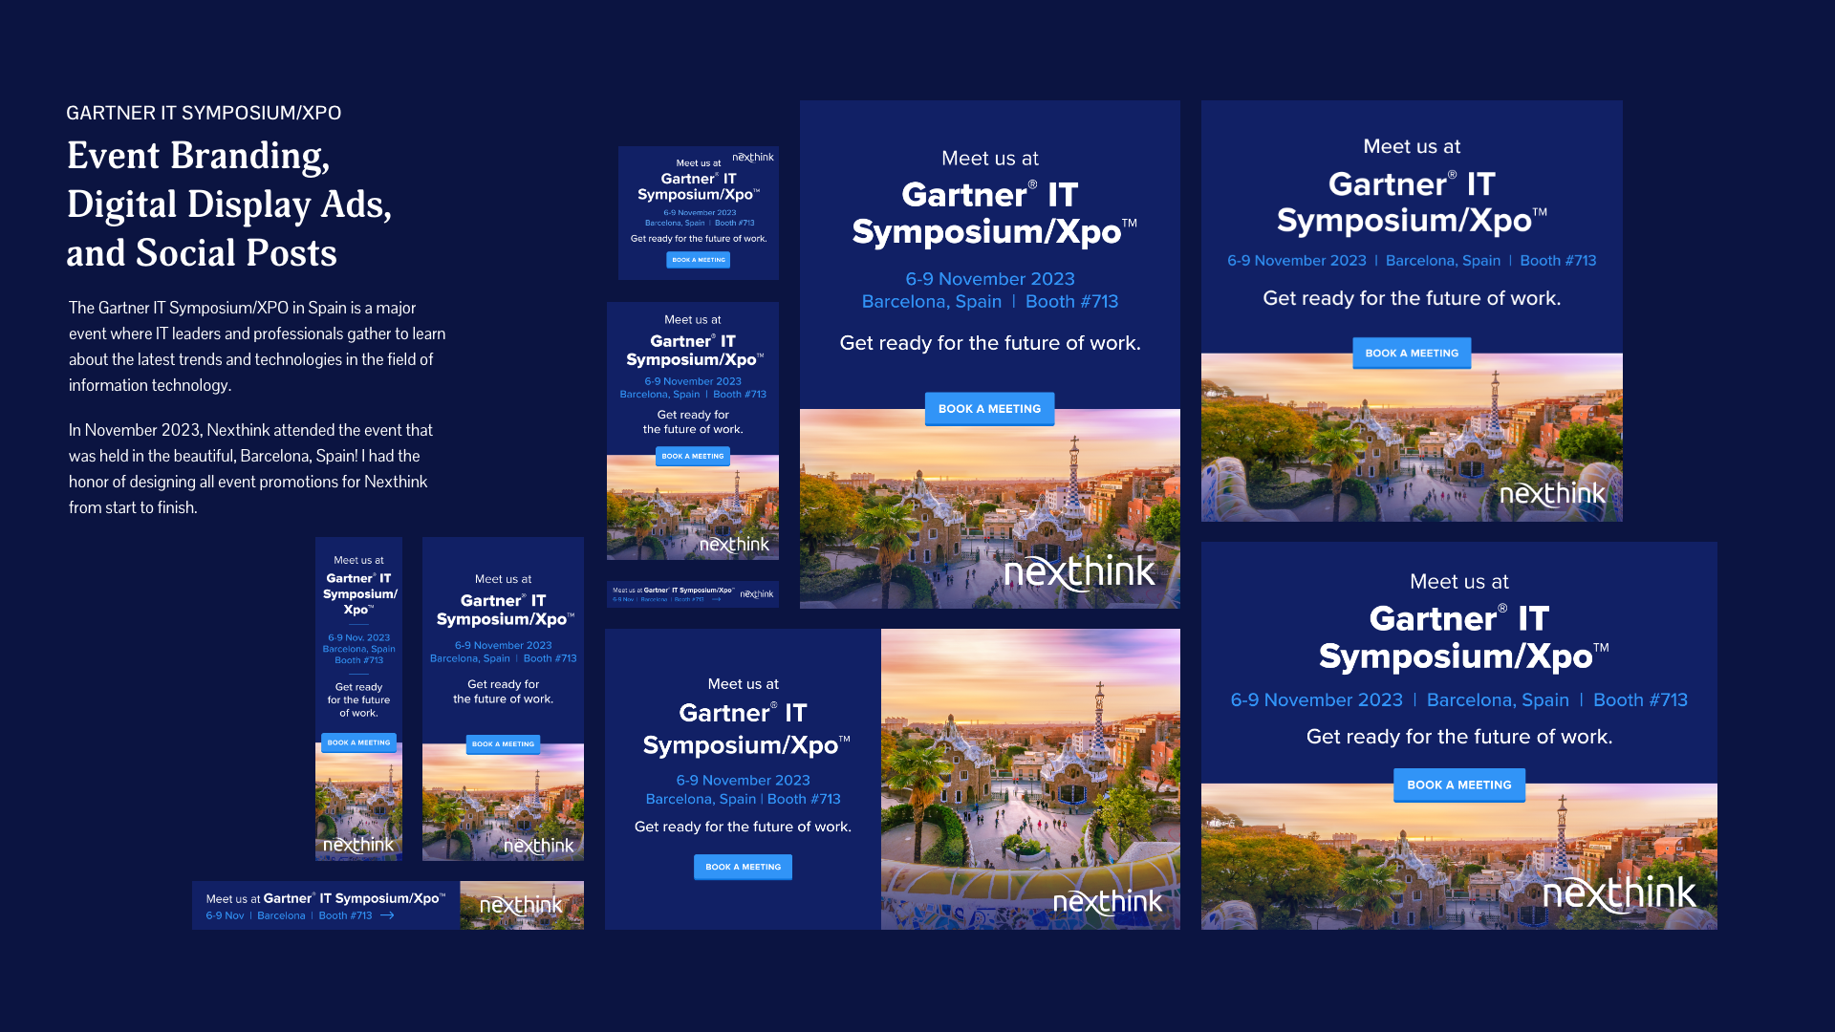The height and width of the screenshot is (1032, 1835).
Task: Click the paragraph starting 'The Gartner IT Symposium/XPO in Spain'
Action: pyautogui.click(x=257, y=347)
